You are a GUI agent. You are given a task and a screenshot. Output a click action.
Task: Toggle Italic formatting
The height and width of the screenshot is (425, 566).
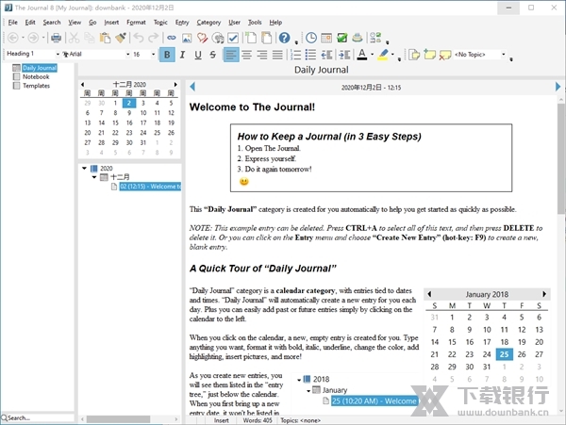(183, 55)
